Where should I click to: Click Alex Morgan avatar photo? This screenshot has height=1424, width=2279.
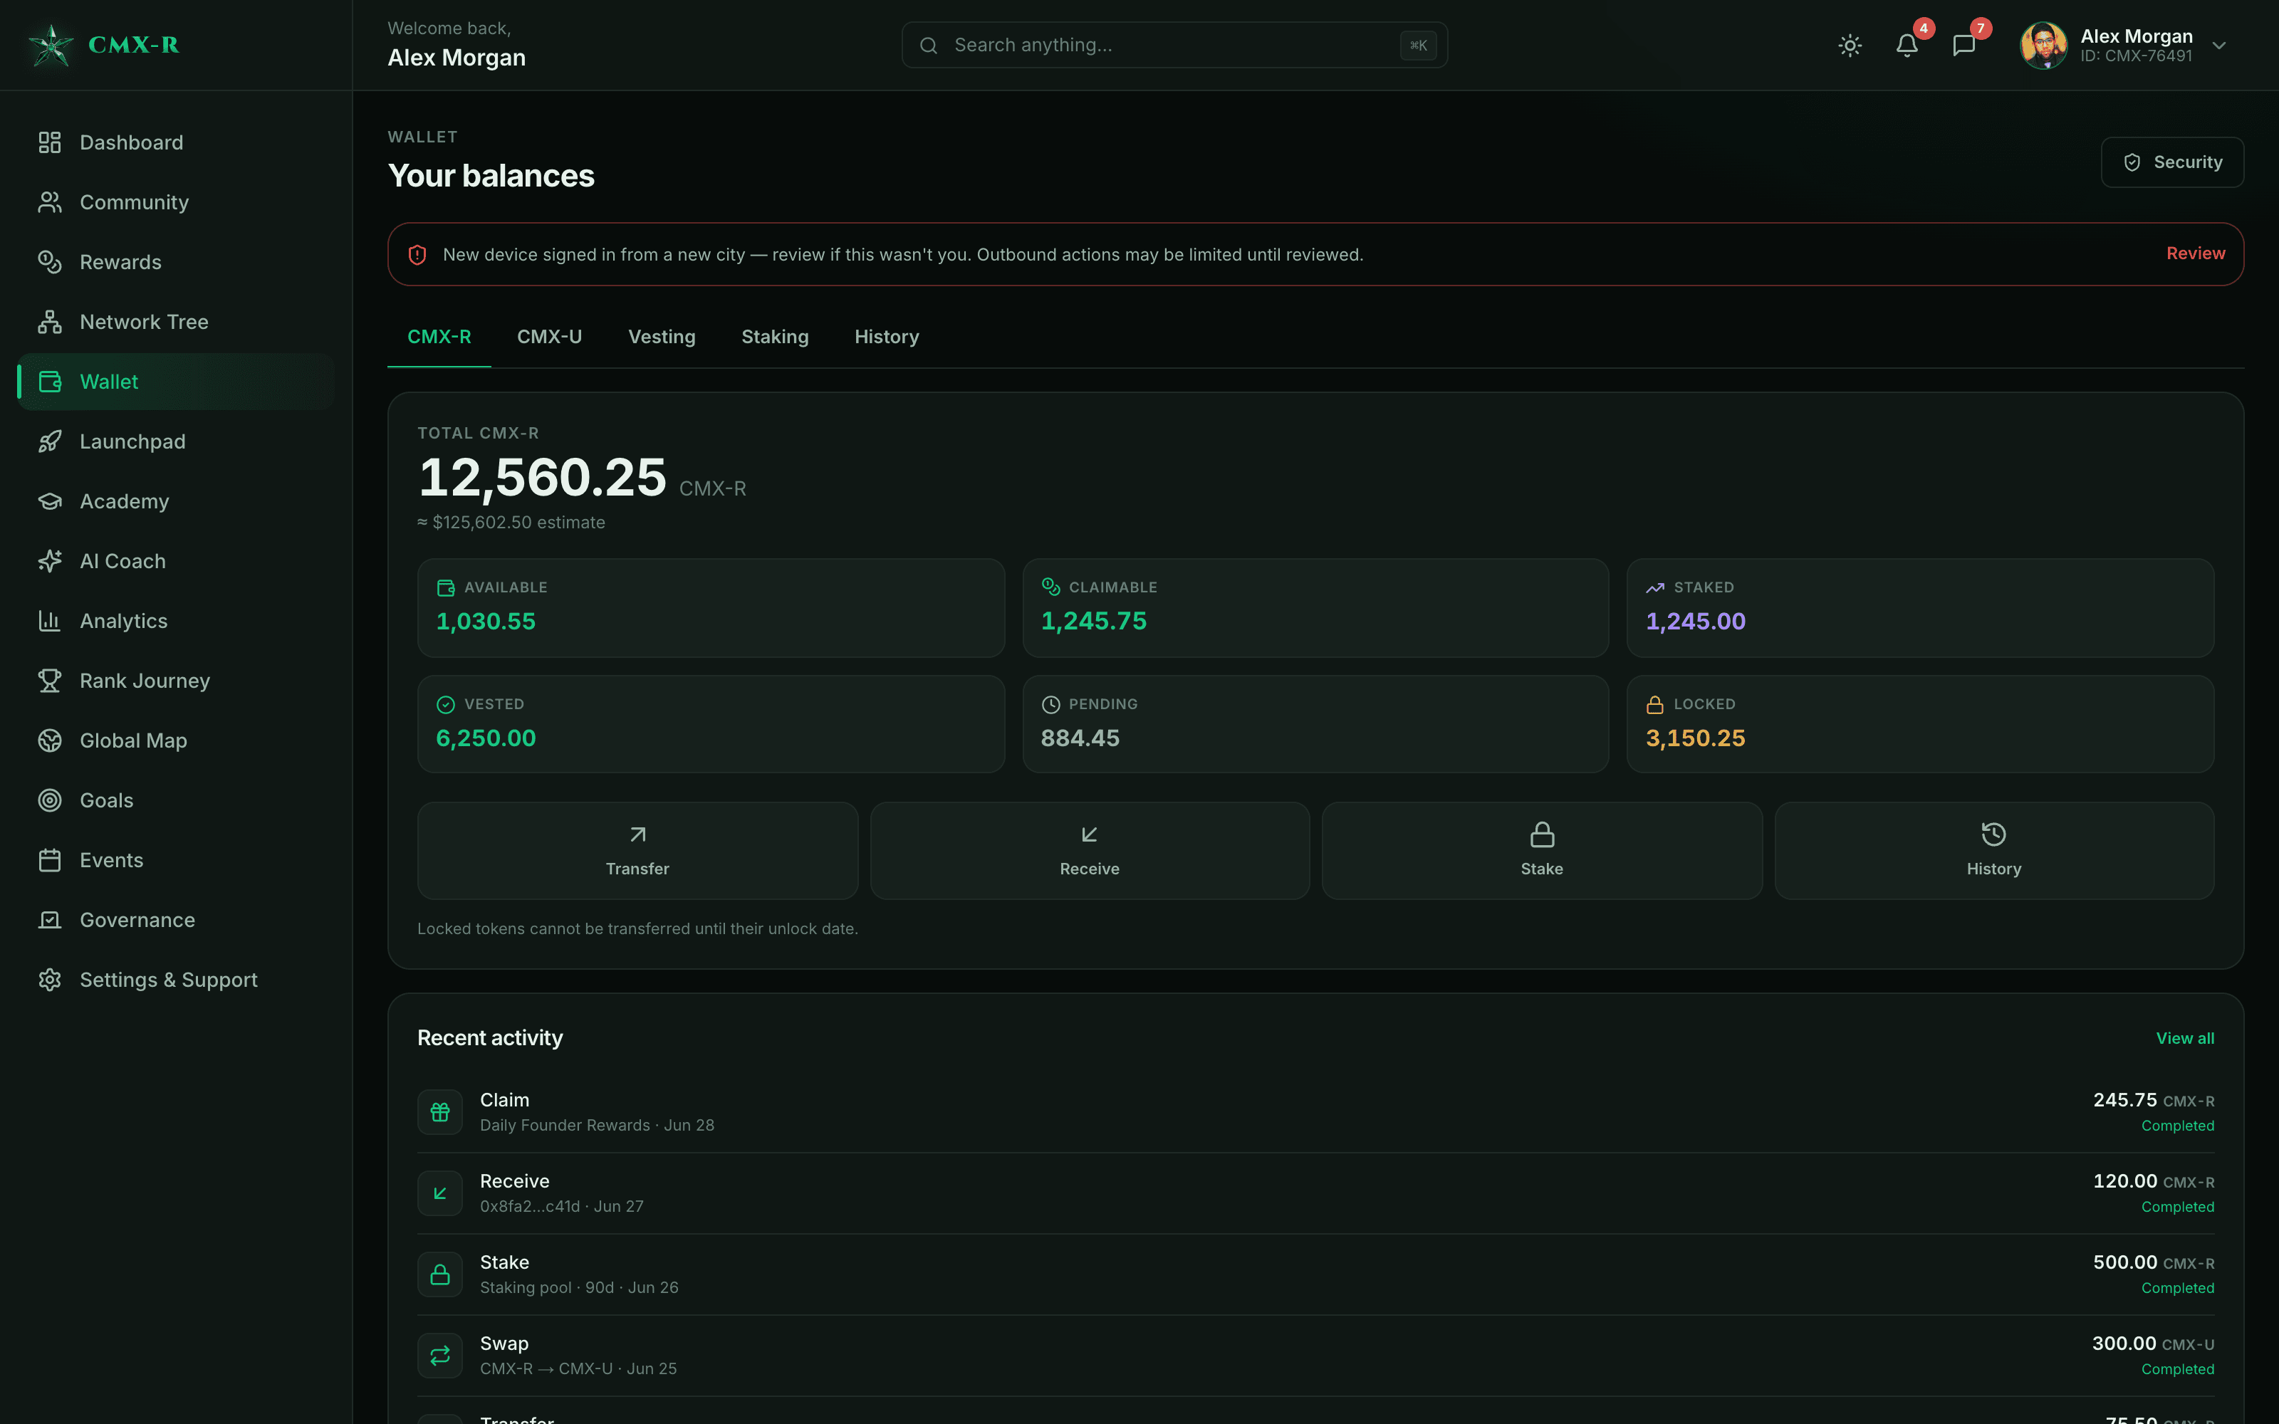point(2043,45)
